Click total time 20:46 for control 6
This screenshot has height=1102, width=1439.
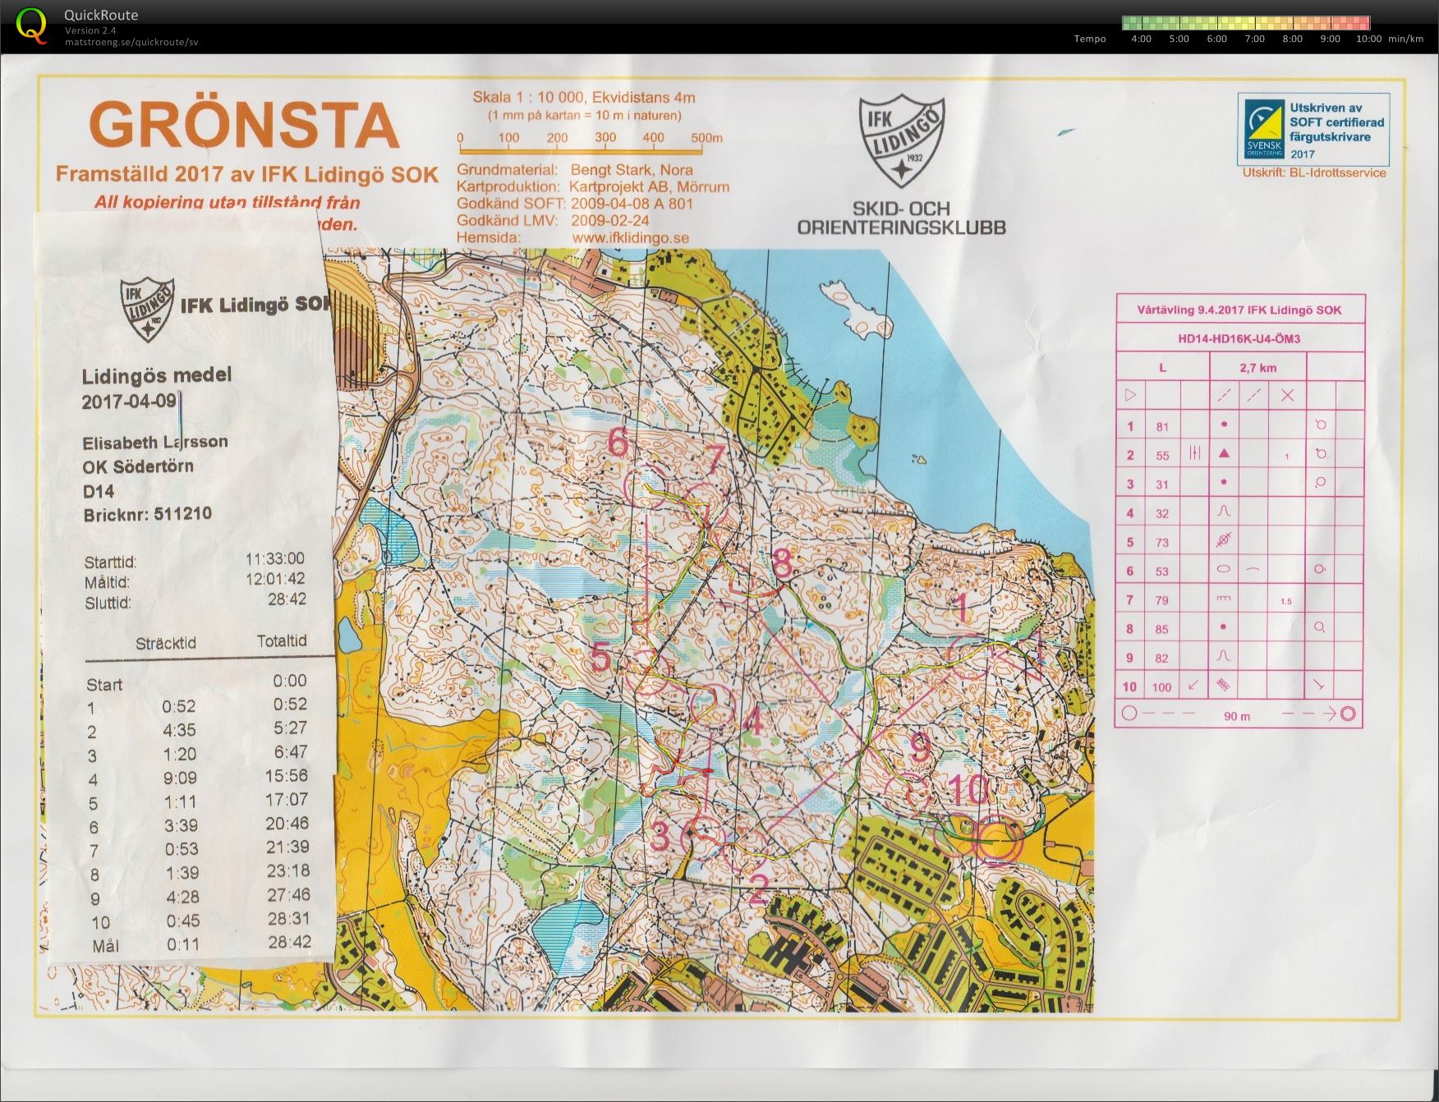coord(287,823)
